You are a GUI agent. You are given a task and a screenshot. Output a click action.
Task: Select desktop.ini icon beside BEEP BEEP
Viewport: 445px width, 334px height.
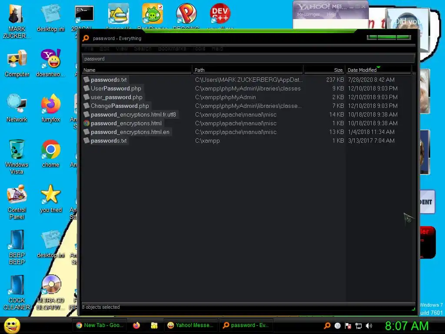click(x=51, y=240)
